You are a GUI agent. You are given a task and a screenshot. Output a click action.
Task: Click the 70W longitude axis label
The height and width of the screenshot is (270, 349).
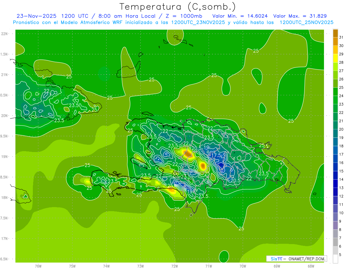pyautogui.click(x=243, y=266)
